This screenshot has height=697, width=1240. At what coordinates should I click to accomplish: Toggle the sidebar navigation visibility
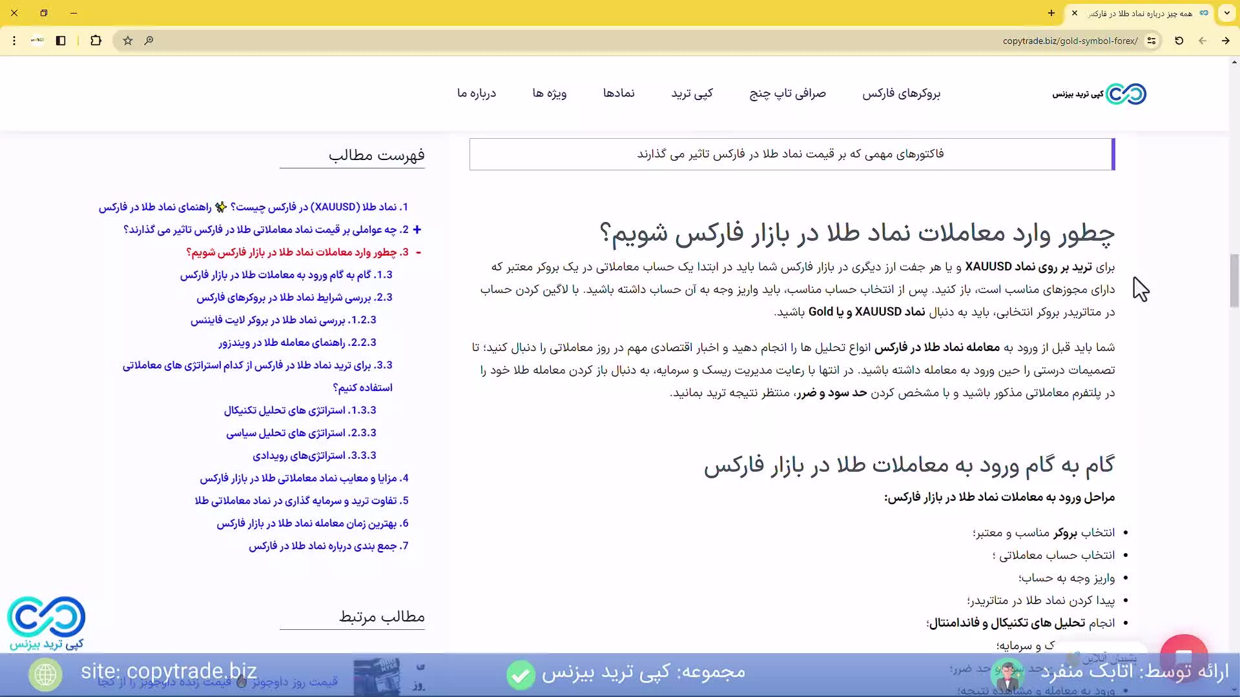pyautogui.click(x=61, y=40)
